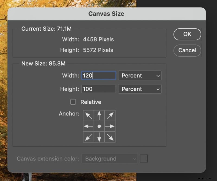This screenshot has height=181, width=217.
Task: Click the Canvas Size dialog title bar
Action: point(106,14)
